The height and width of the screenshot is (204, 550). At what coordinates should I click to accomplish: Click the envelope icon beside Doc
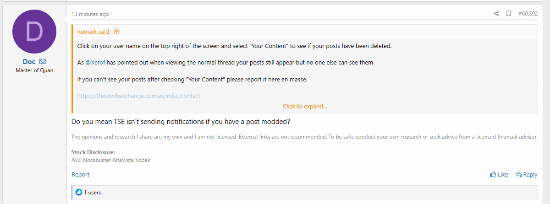pos(43,62)
